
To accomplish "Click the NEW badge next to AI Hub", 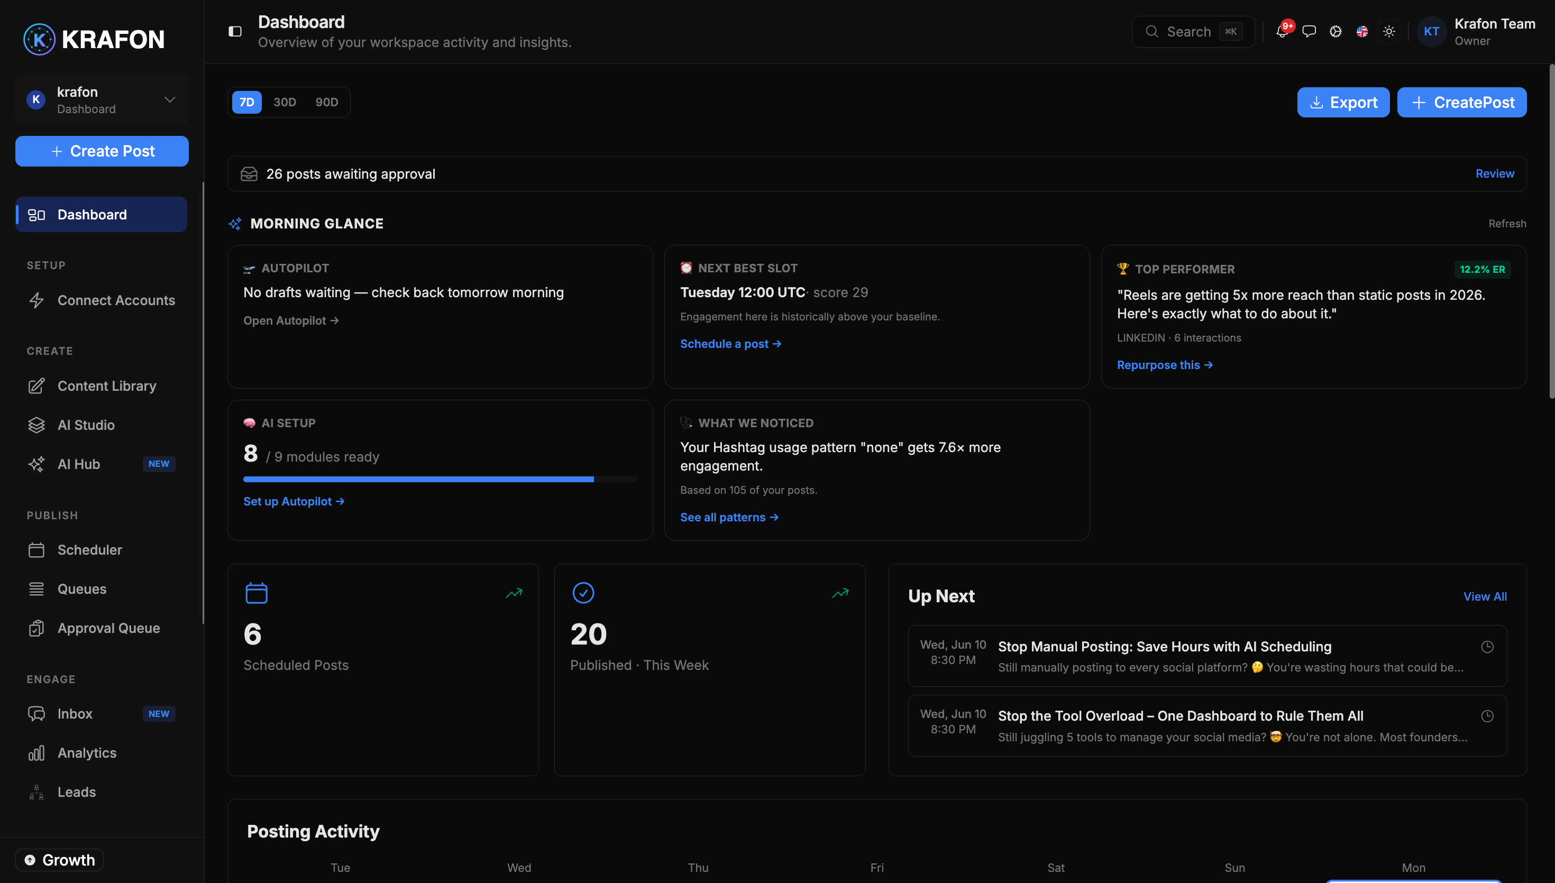I will click(159, 464).
